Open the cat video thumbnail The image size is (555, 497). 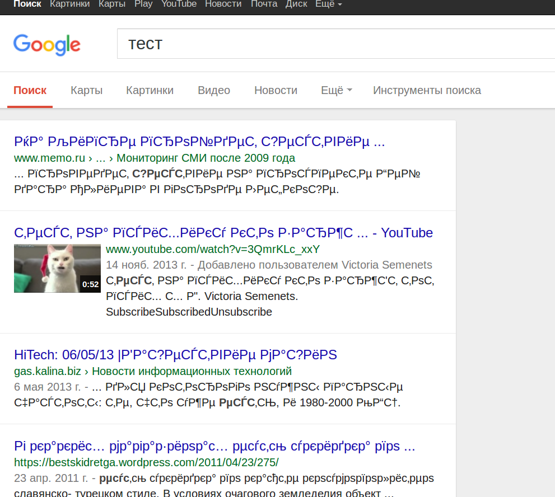click(57, 269)
